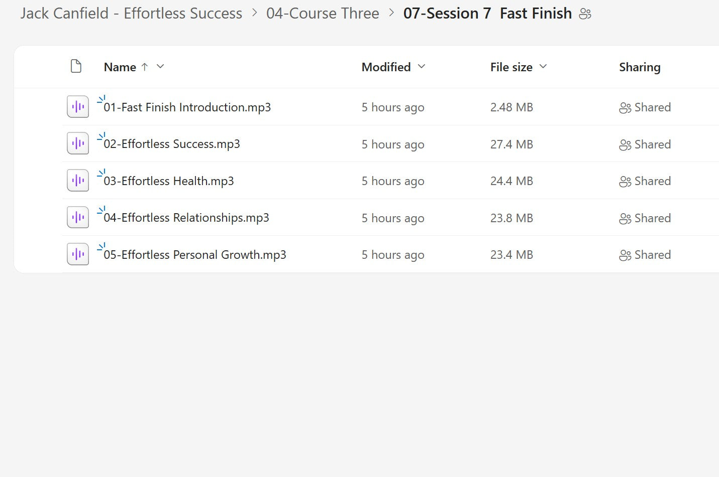
Task: Click the shared people icon in the breadcrumb title
Action: 585,14
